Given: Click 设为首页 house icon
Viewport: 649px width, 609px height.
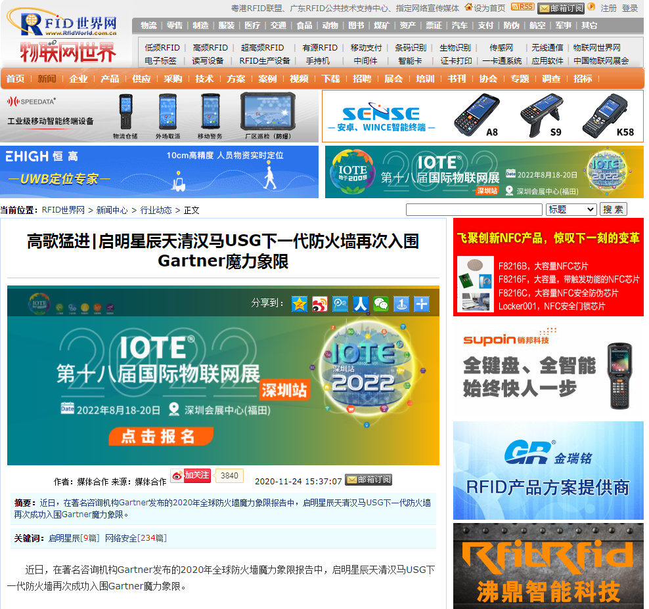Looking at the screenshot, I should pyautogui.click(x=468, y=7).
